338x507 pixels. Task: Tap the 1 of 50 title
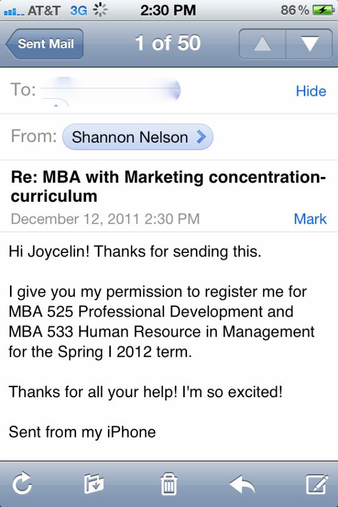coord(168,43)
